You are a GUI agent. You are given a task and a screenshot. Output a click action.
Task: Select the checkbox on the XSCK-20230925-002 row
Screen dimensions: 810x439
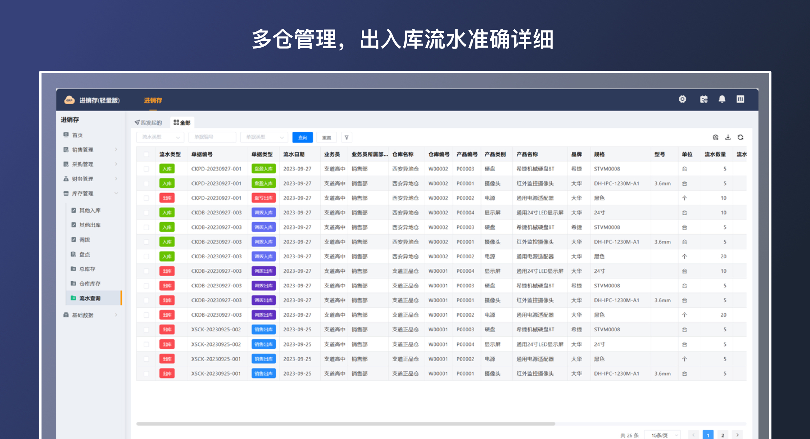click(x=146, y=329)
